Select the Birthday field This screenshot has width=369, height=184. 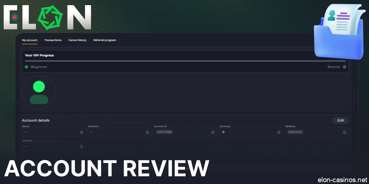[317, 132]
